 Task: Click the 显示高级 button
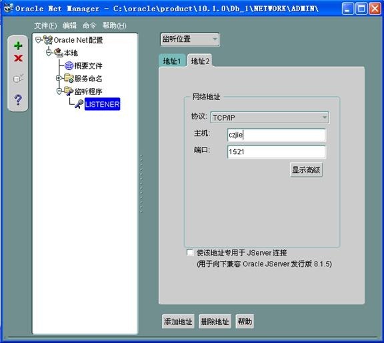coord(306,169)
